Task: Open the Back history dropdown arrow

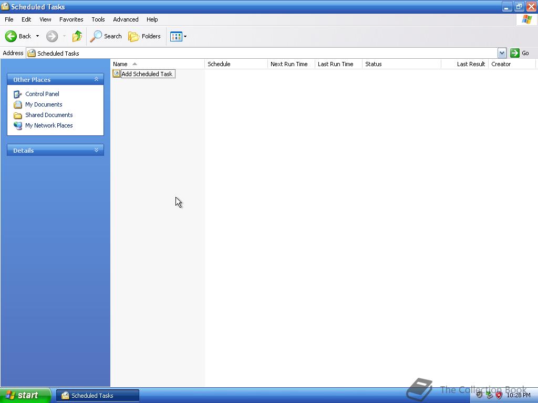Action: click(x=37, y=36)
